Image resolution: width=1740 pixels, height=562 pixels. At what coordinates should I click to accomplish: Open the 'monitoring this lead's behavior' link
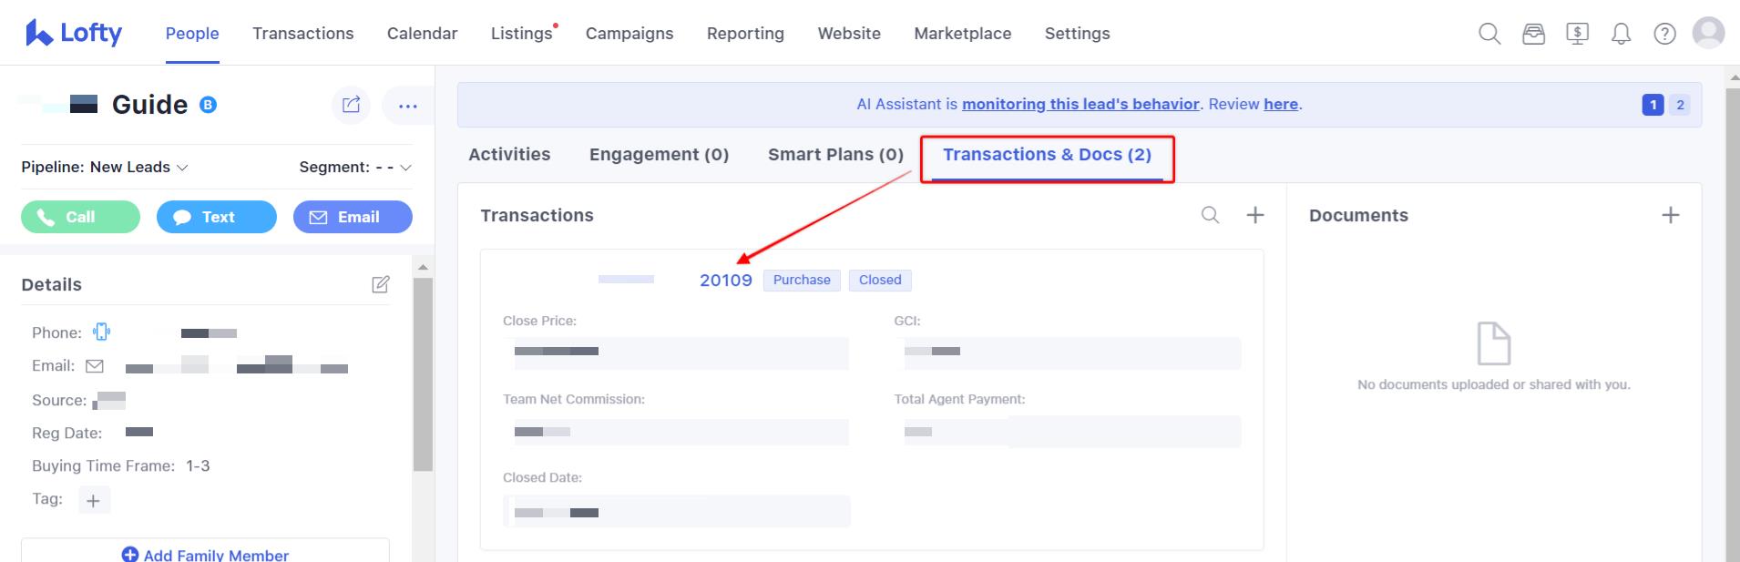(1080, 104)
